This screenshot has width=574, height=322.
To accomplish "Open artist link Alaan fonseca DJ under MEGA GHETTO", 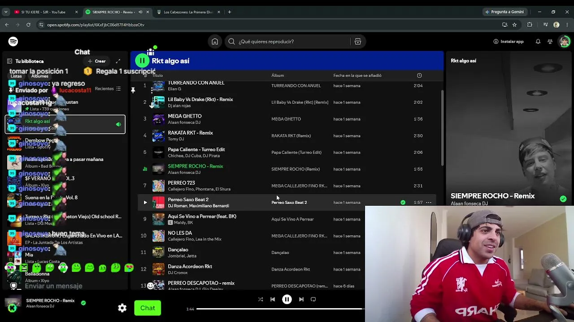I will click(x=184, y=123).
